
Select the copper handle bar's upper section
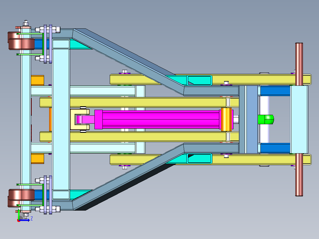299,64
